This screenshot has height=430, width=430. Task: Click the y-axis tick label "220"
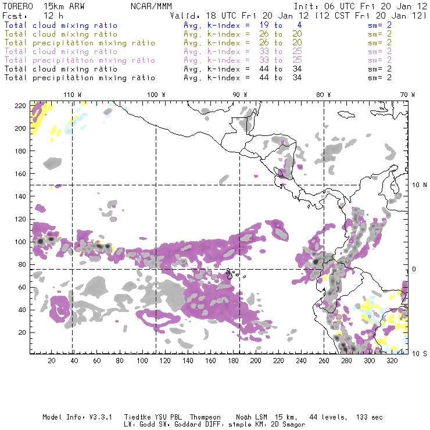(20, 106)
